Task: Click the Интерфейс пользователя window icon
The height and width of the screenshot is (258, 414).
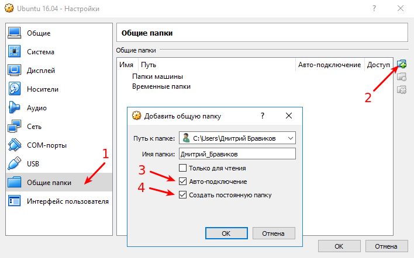Action: [x=14, y=201]
